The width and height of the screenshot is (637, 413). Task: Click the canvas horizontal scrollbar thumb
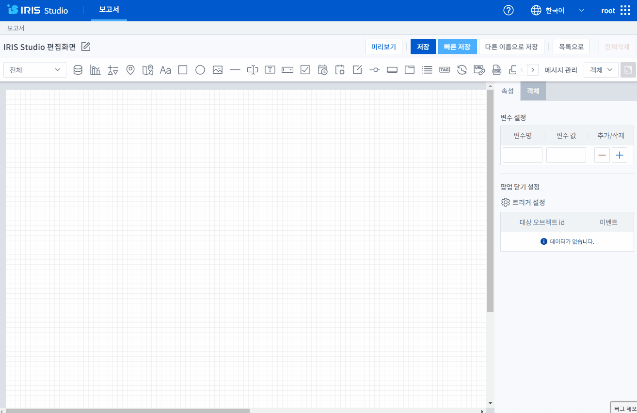128,411
